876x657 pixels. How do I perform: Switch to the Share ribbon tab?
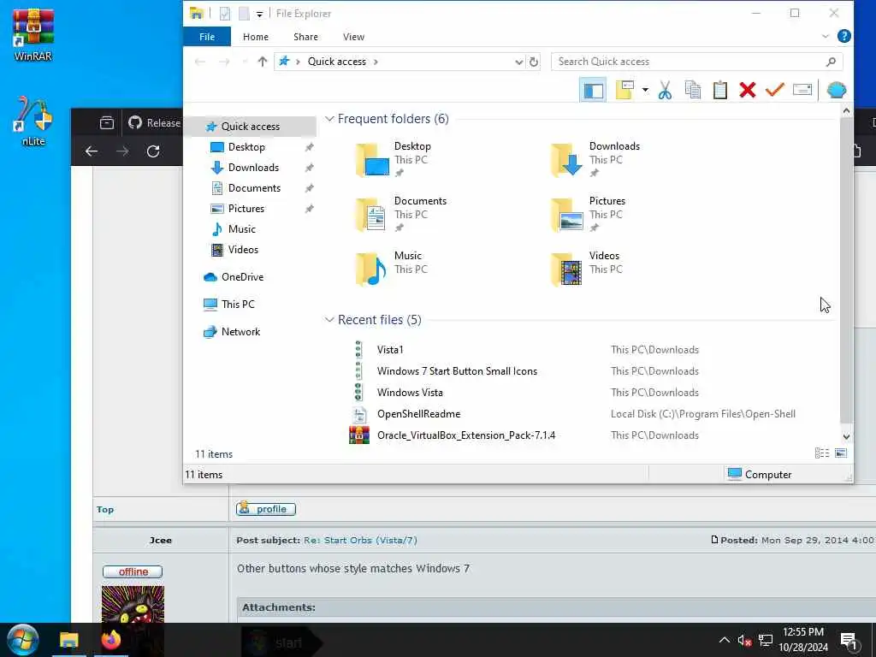[305, 37]
